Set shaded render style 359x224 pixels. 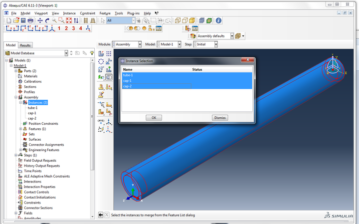tap(192, 20)
